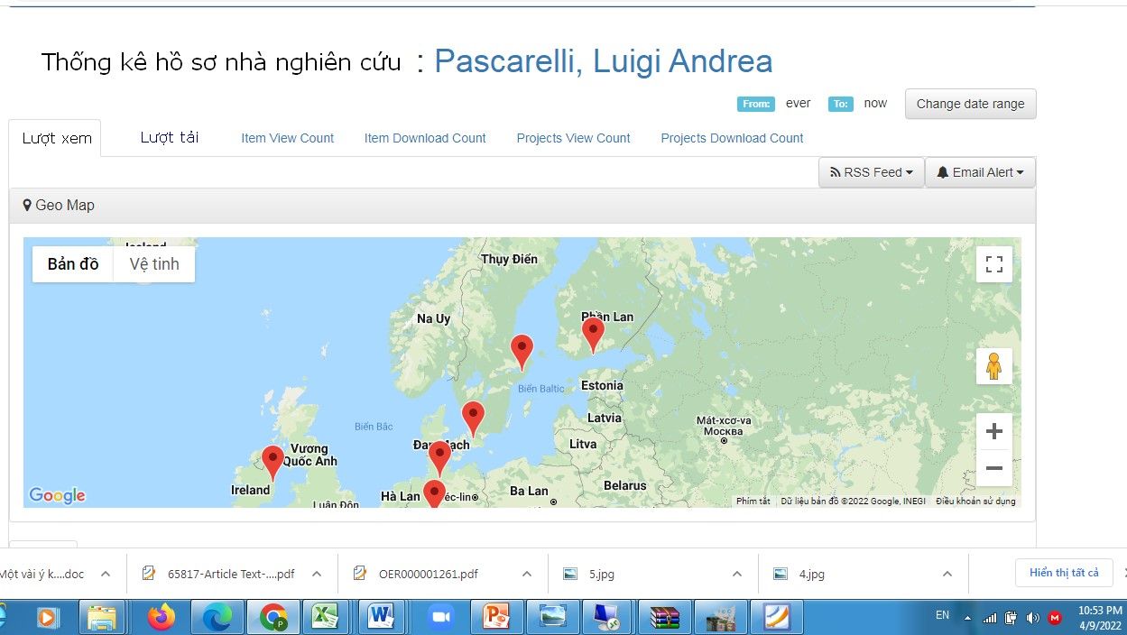This screenshot has height=635, width=1127.
Task: Zoom in on the map
Action: click(x=994, y=432)
